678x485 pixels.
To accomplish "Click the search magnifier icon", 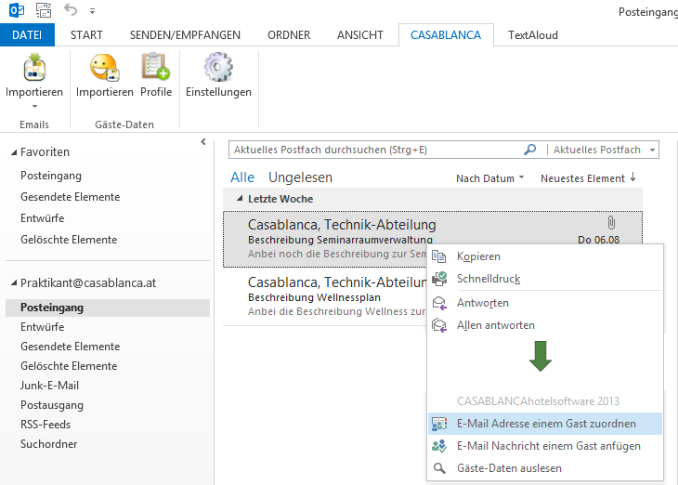I will [x=529, y=150].
